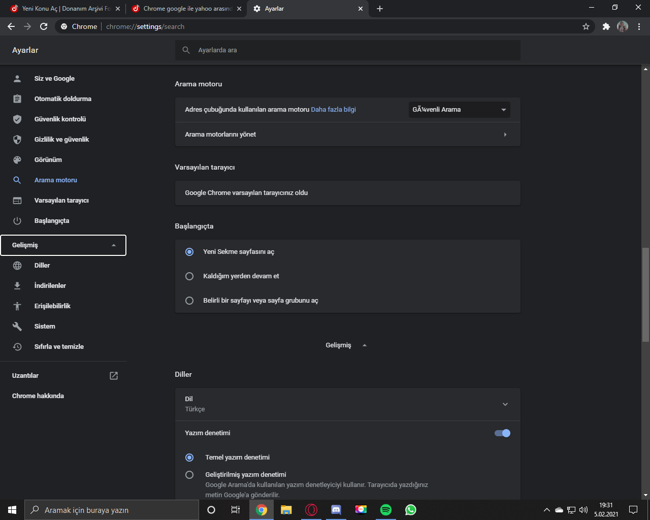Collapse the Gelişmiş sidebar section

63,245
